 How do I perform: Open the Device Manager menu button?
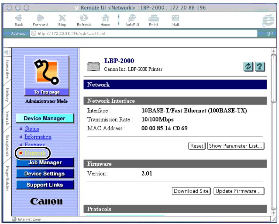pyautogui.click(x=45, y=118)
